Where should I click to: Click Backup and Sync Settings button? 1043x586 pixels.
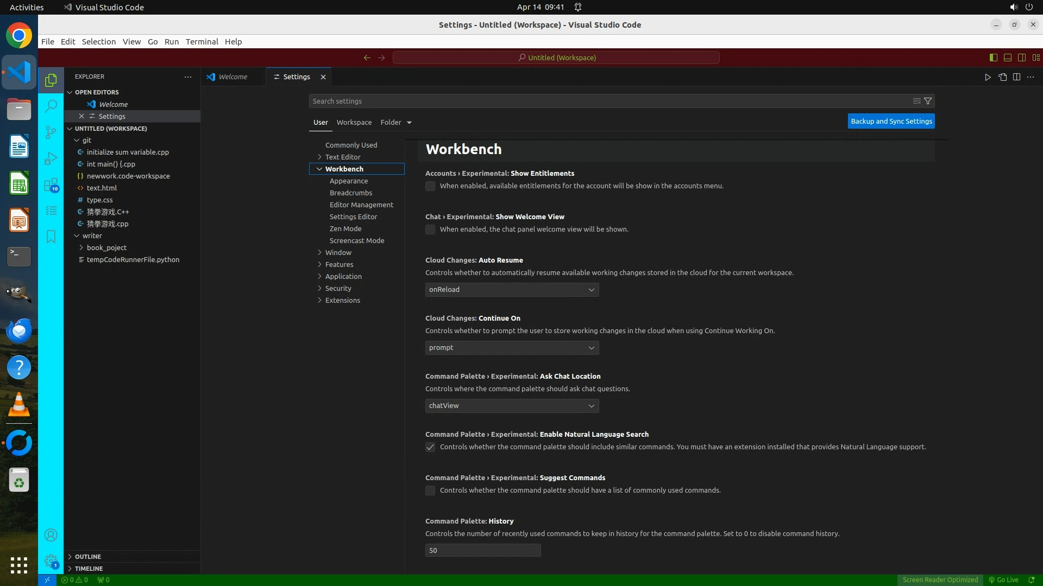[891, 121]
